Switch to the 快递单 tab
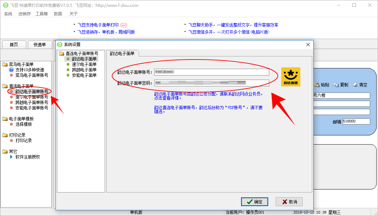Viewport: 378px width, 216px height. pos(40,45)
